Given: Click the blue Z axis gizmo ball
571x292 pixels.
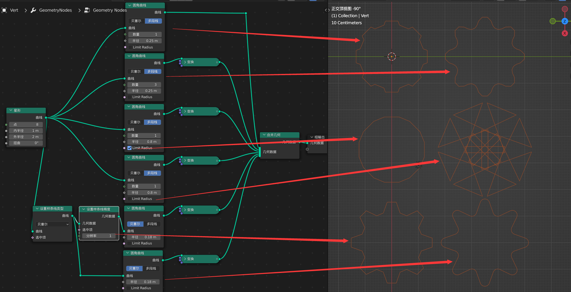Looking at the screenshot, I should tap(565, 21).
